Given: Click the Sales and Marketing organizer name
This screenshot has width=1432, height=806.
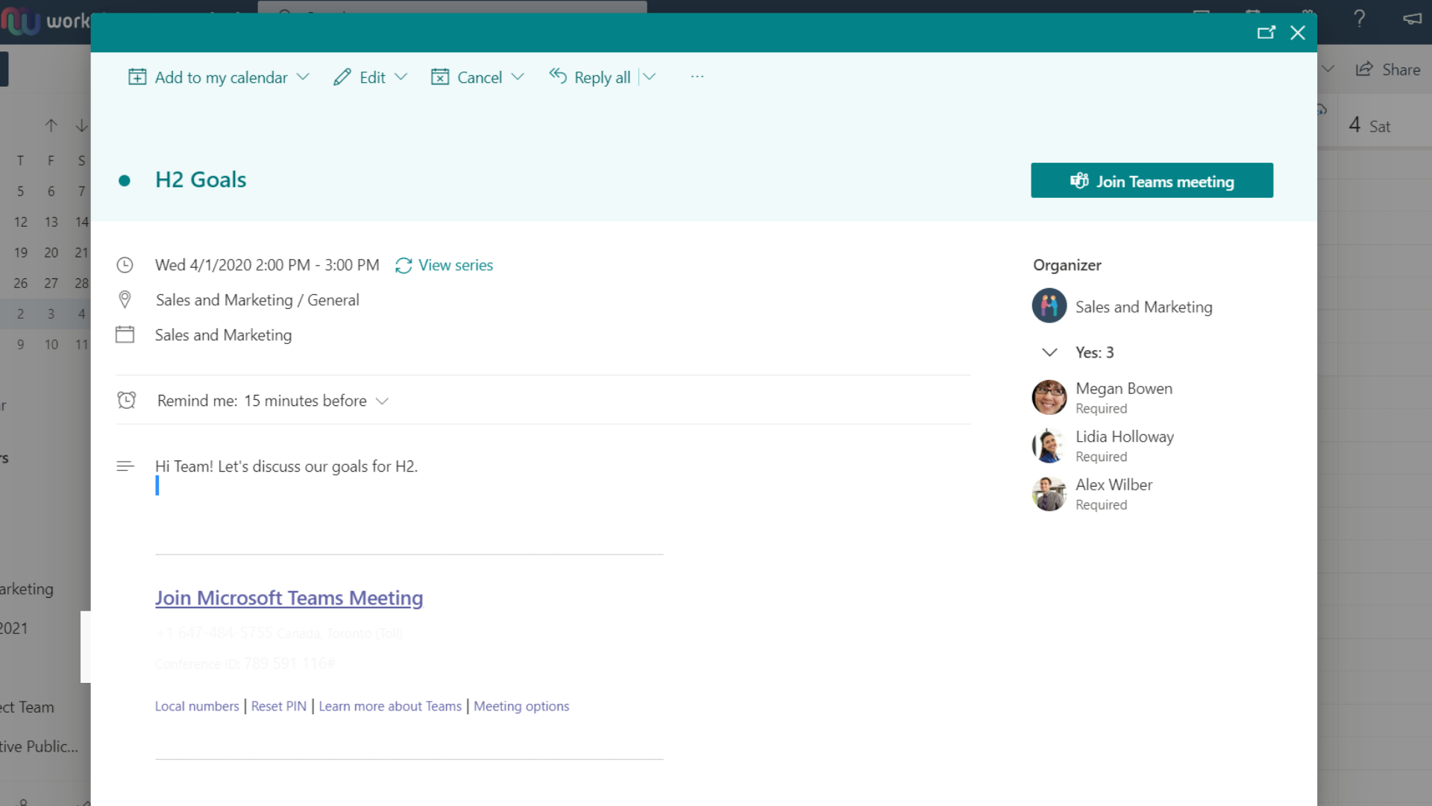Looking at the screenshot, I should 1143,307.
